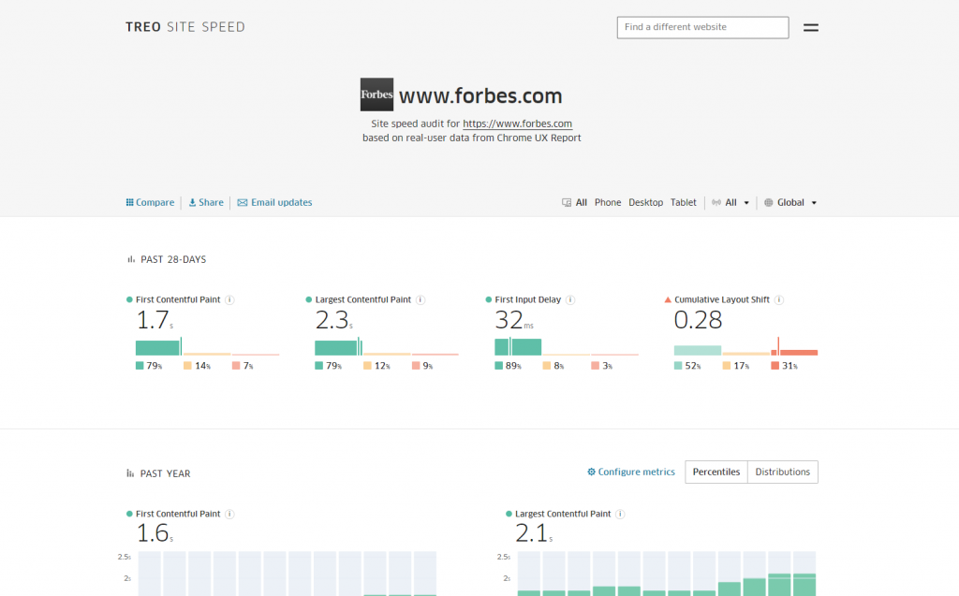Screen dimensions: 959x596
Task: Click the Past Year 2.1 s value
Action: 534,533
